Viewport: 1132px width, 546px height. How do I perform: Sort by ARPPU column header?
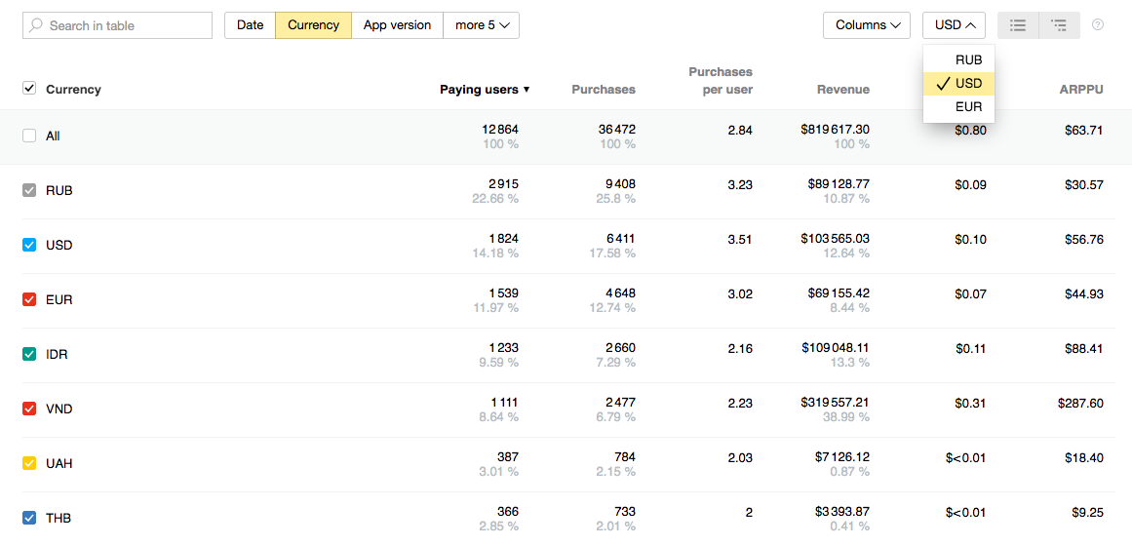pyautogui.click(x=1080, y=90)
